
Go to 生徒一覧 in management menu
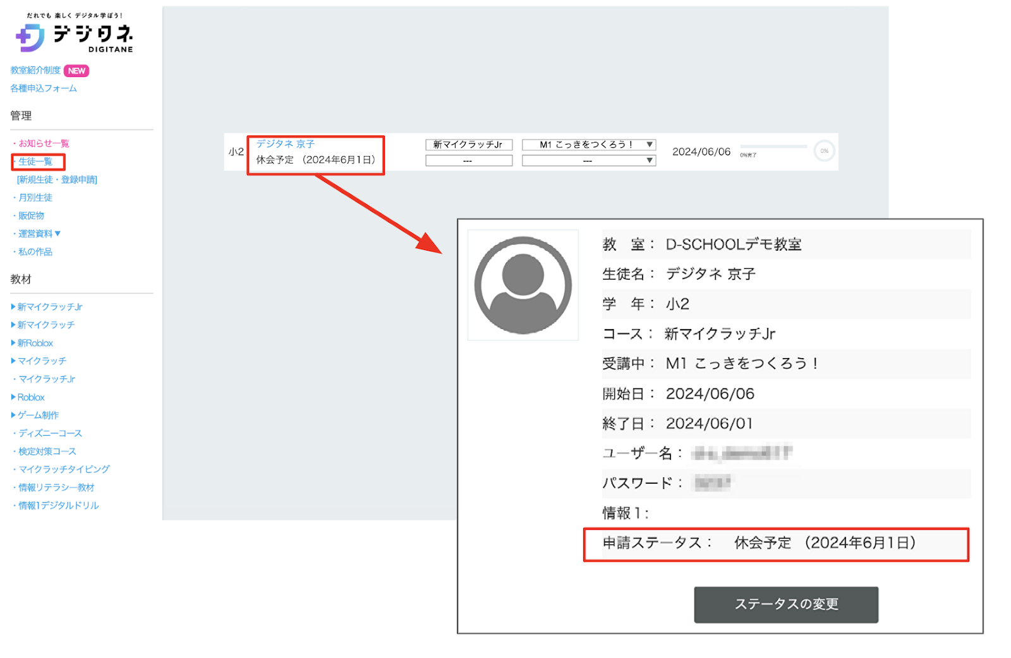pos(35,162)
